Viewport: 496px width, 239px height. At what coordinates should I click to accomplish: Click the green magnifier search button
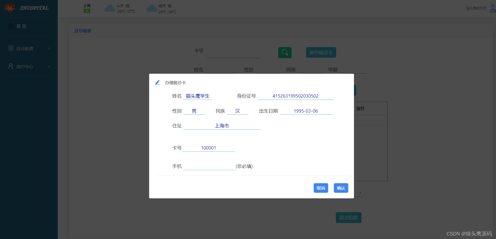[x=285, y=52]
